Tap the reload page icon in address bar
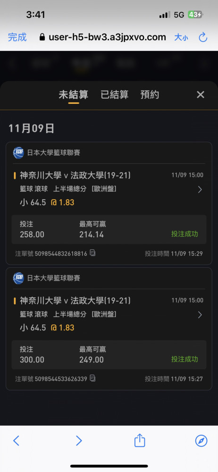The image size is (218, 472). point(203,37)
